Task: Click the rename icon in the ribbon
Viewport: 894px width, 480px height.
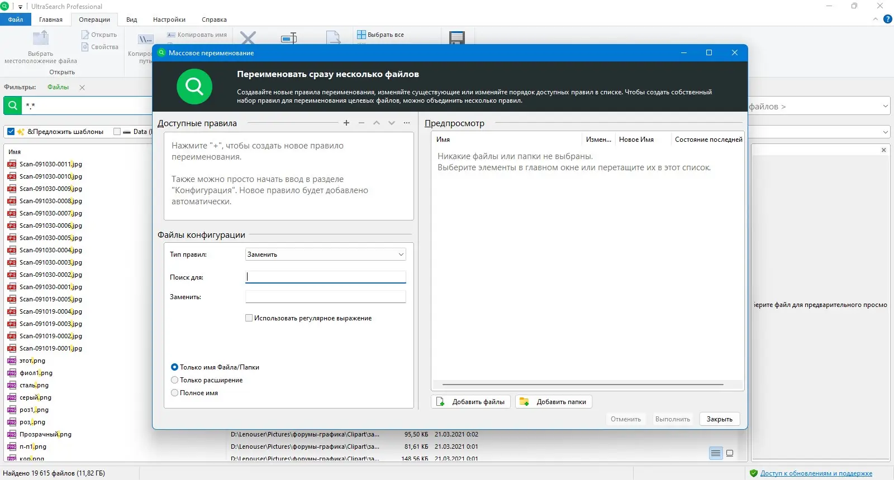Action: [289, 38]
